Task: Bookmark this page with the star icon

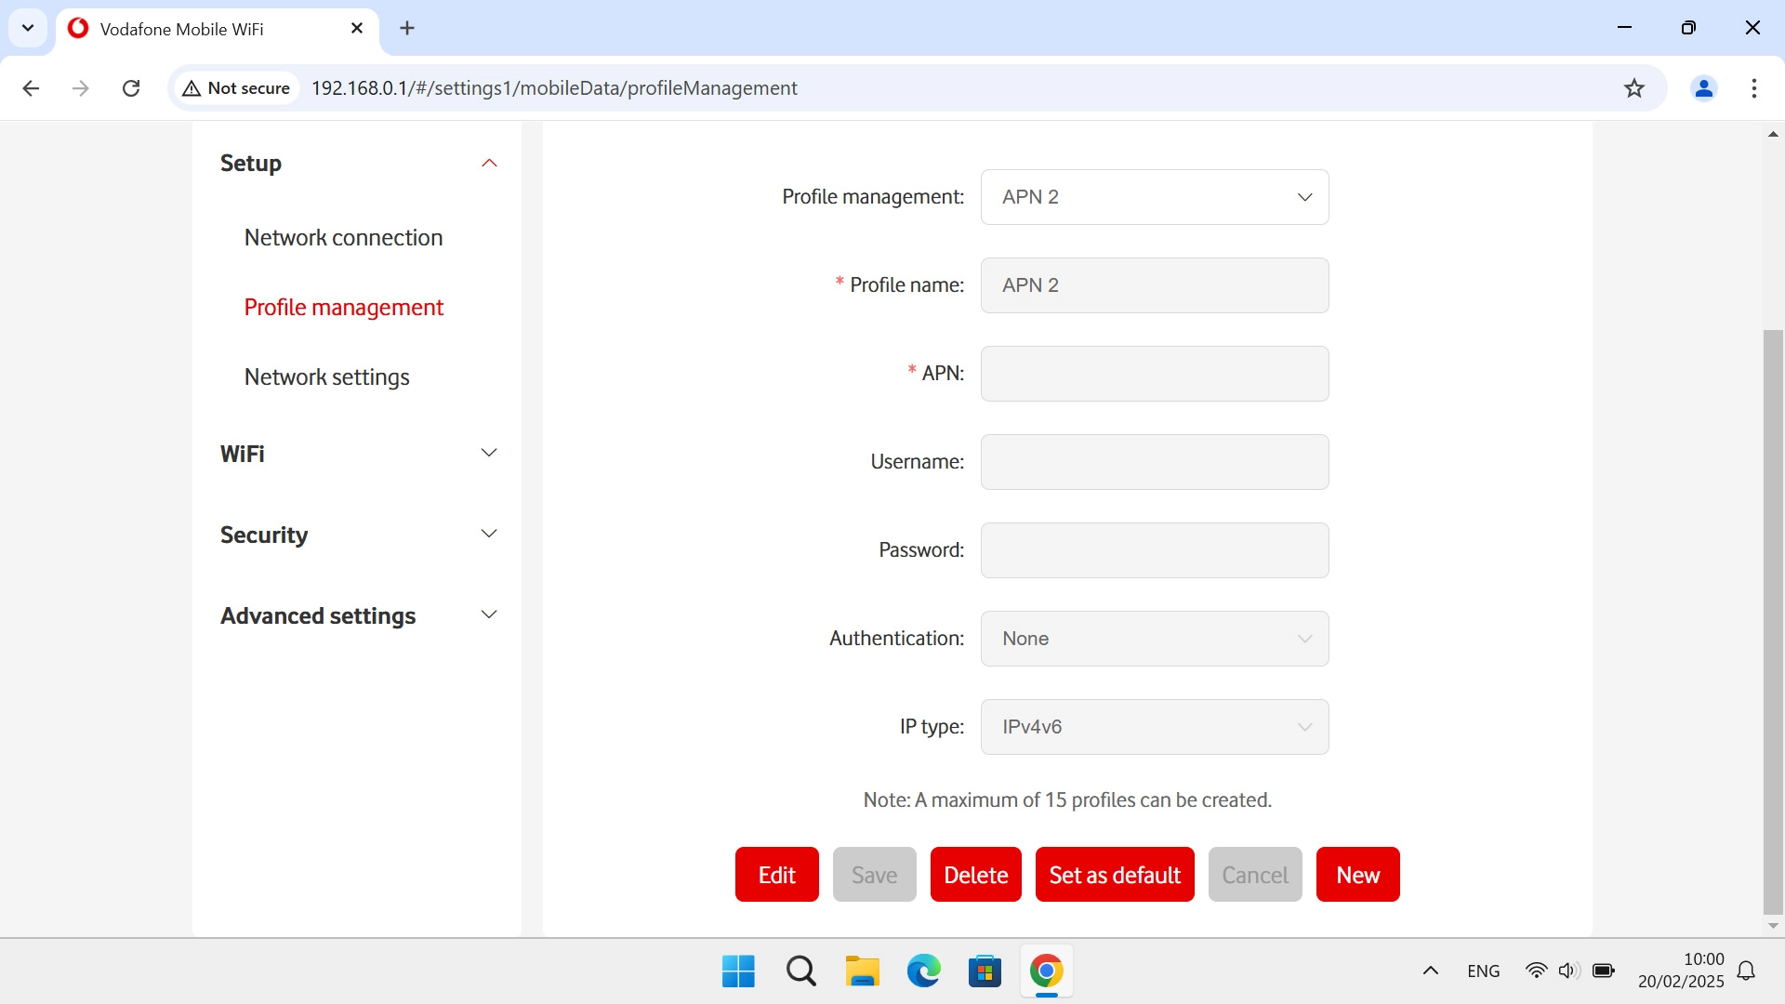Action: point(1633,88)
